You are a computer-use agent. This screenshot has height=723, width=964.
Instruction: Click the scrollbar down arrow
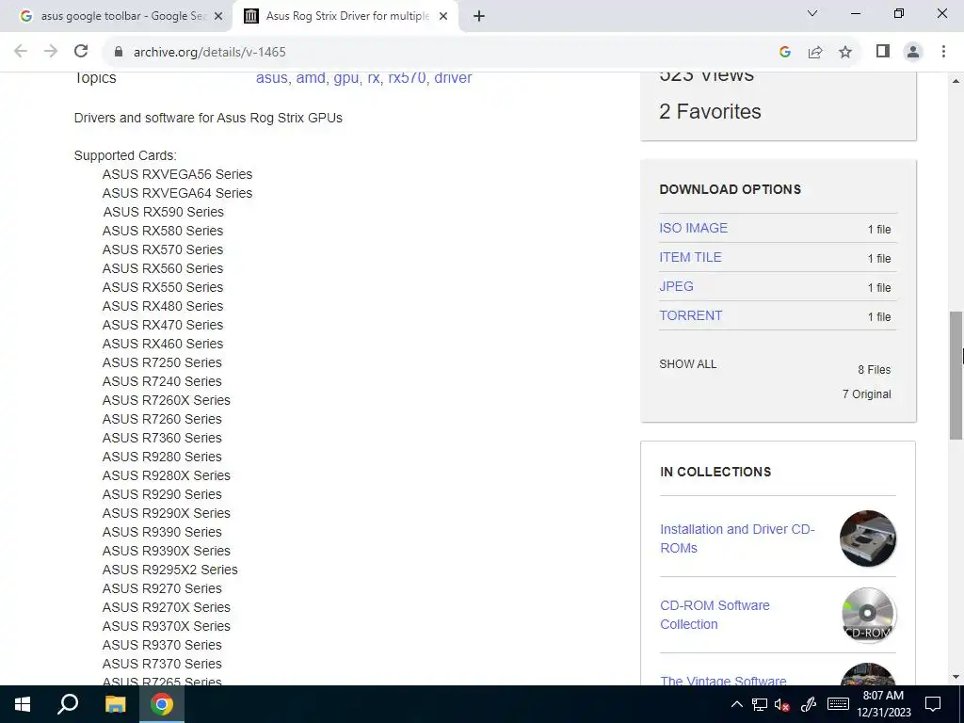pos(956,677)
